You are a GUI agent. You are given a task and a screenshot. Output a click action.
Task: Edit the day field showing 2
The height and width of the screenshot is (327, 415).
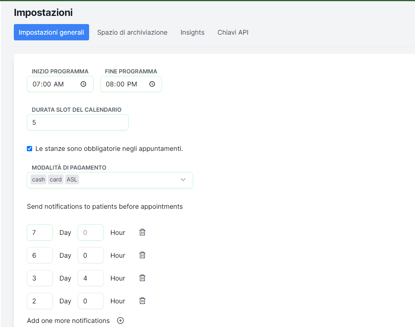coord(40,301)
